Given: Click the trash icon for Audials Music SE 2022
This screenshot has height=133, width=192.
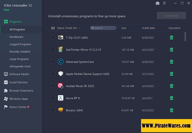Looking at the screenshot, I should (x=171, y=86).
